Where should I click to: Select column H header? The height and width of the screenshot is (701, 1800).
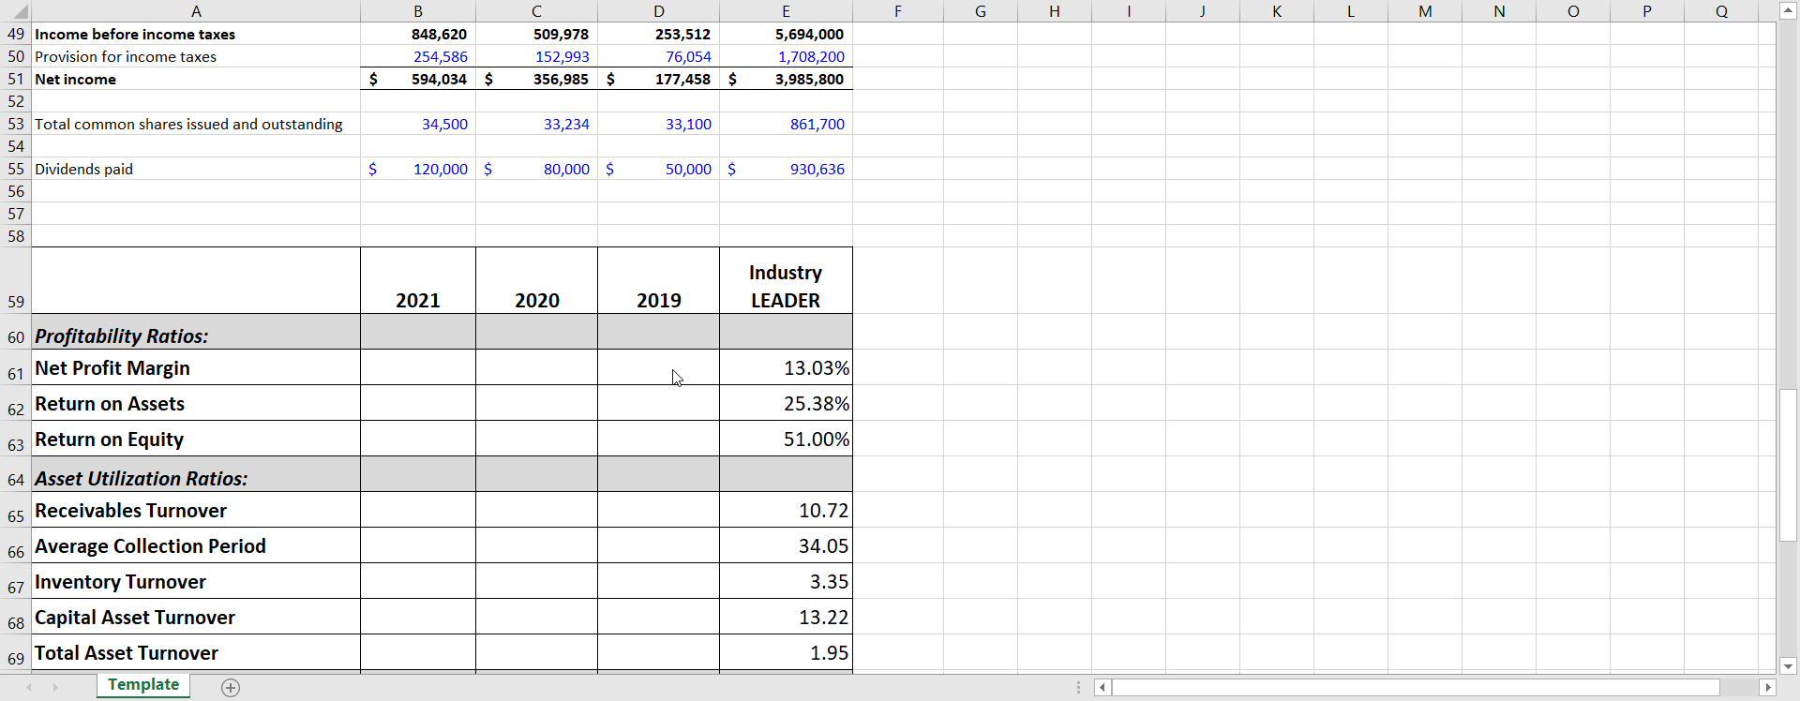coord(1055,11)
